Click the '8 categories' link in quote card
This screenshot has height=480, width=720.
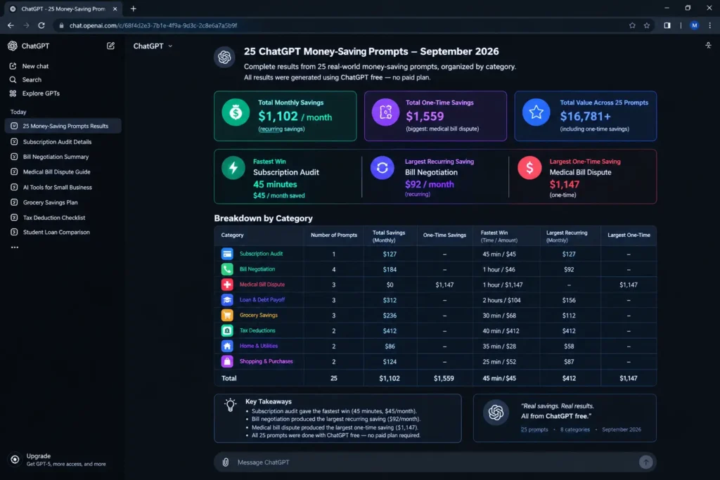(574, 429)
